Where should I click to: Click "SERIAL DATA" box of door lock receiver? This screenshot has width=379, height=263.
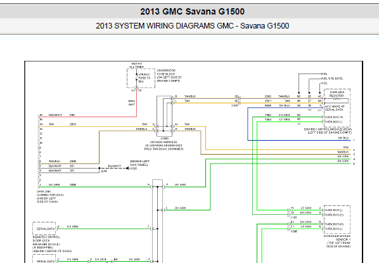44,228
